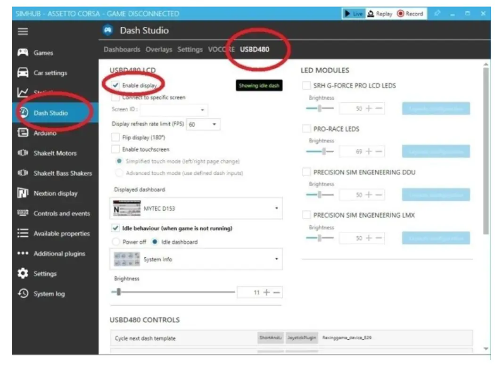Increase LCD brightness with plus icon

click(x=266, y=292)
